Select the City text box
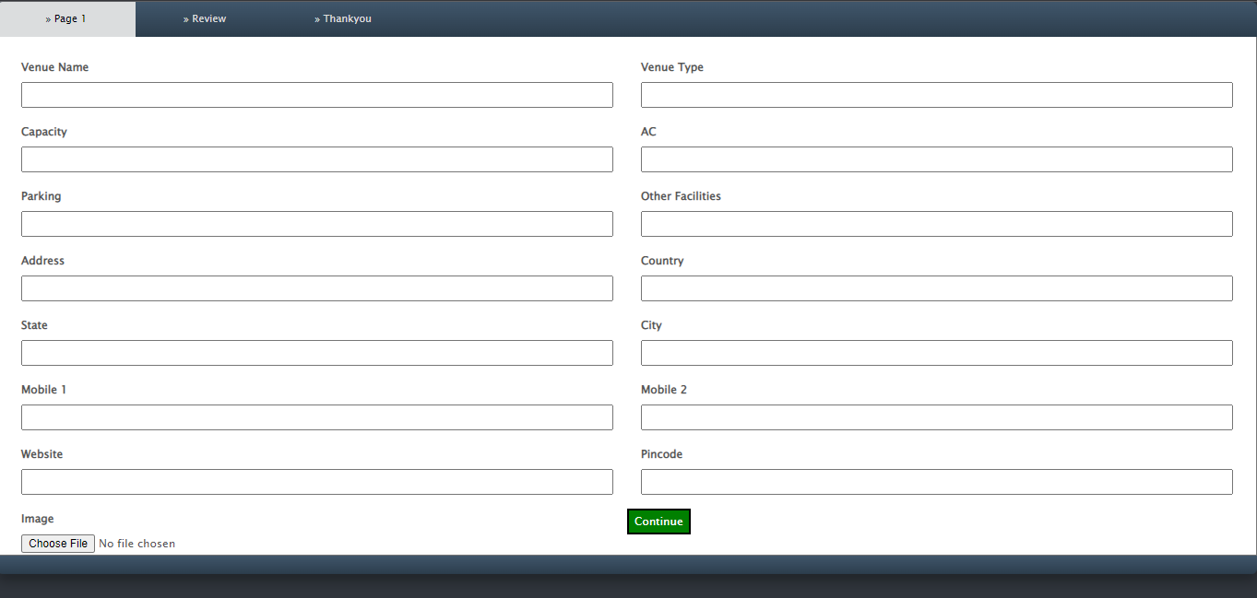The width and height of the screenshot is (1257, 598). pyautogui.click(x=936, y=353)
